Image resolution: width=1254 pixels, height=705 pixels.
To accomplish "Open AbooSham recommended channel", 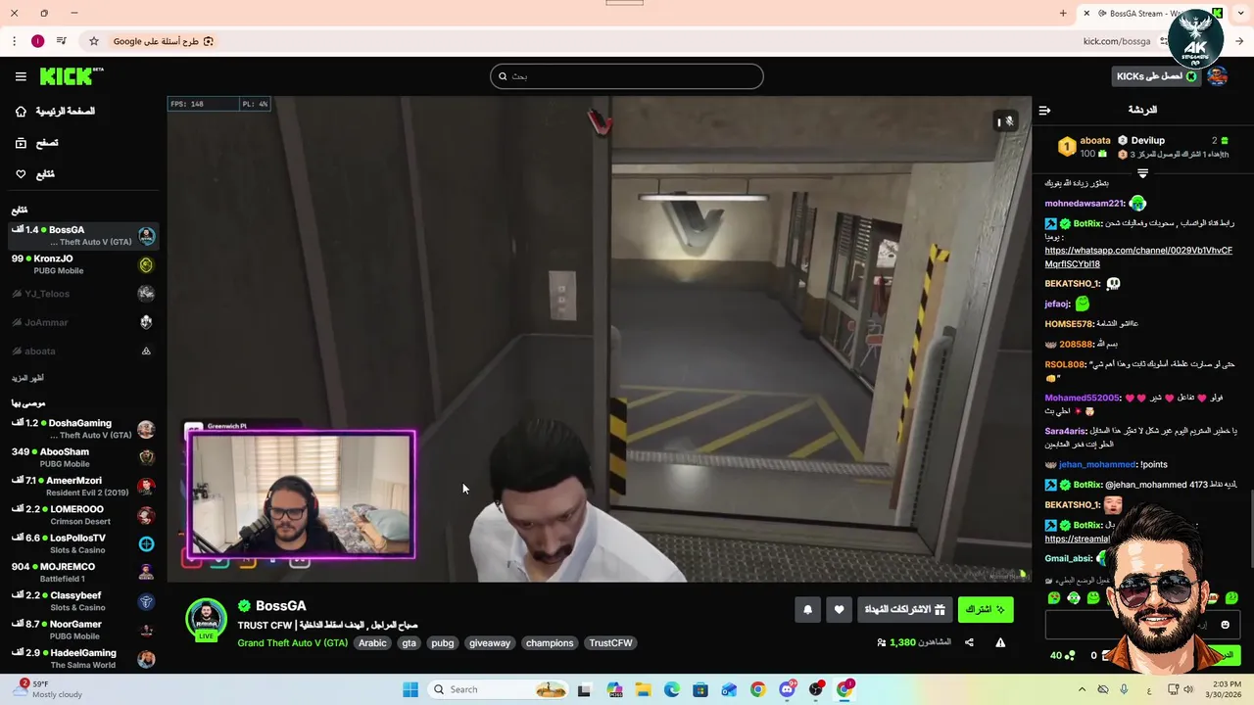I will point(82,457).
